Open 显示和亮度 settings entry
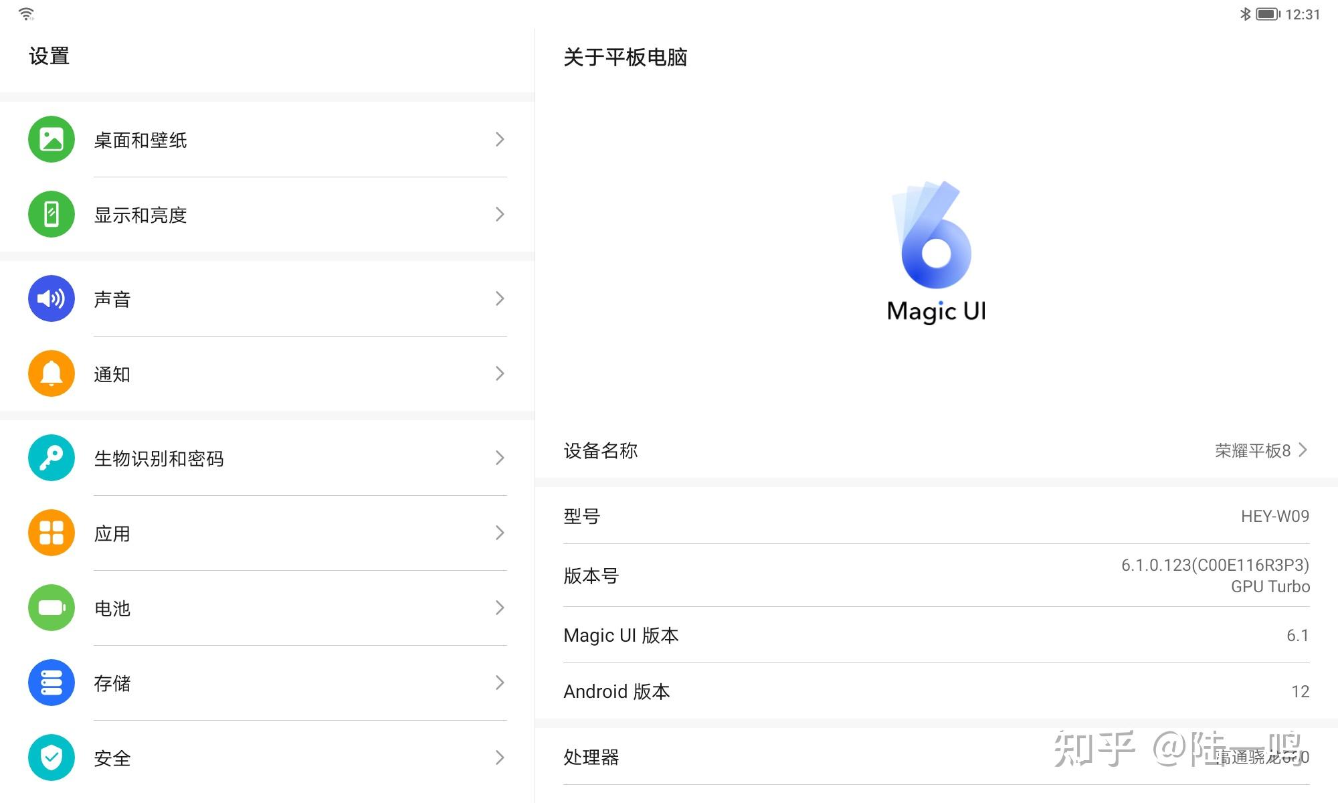The width and height of the screenshot is (1338, 803). (268, 214)
